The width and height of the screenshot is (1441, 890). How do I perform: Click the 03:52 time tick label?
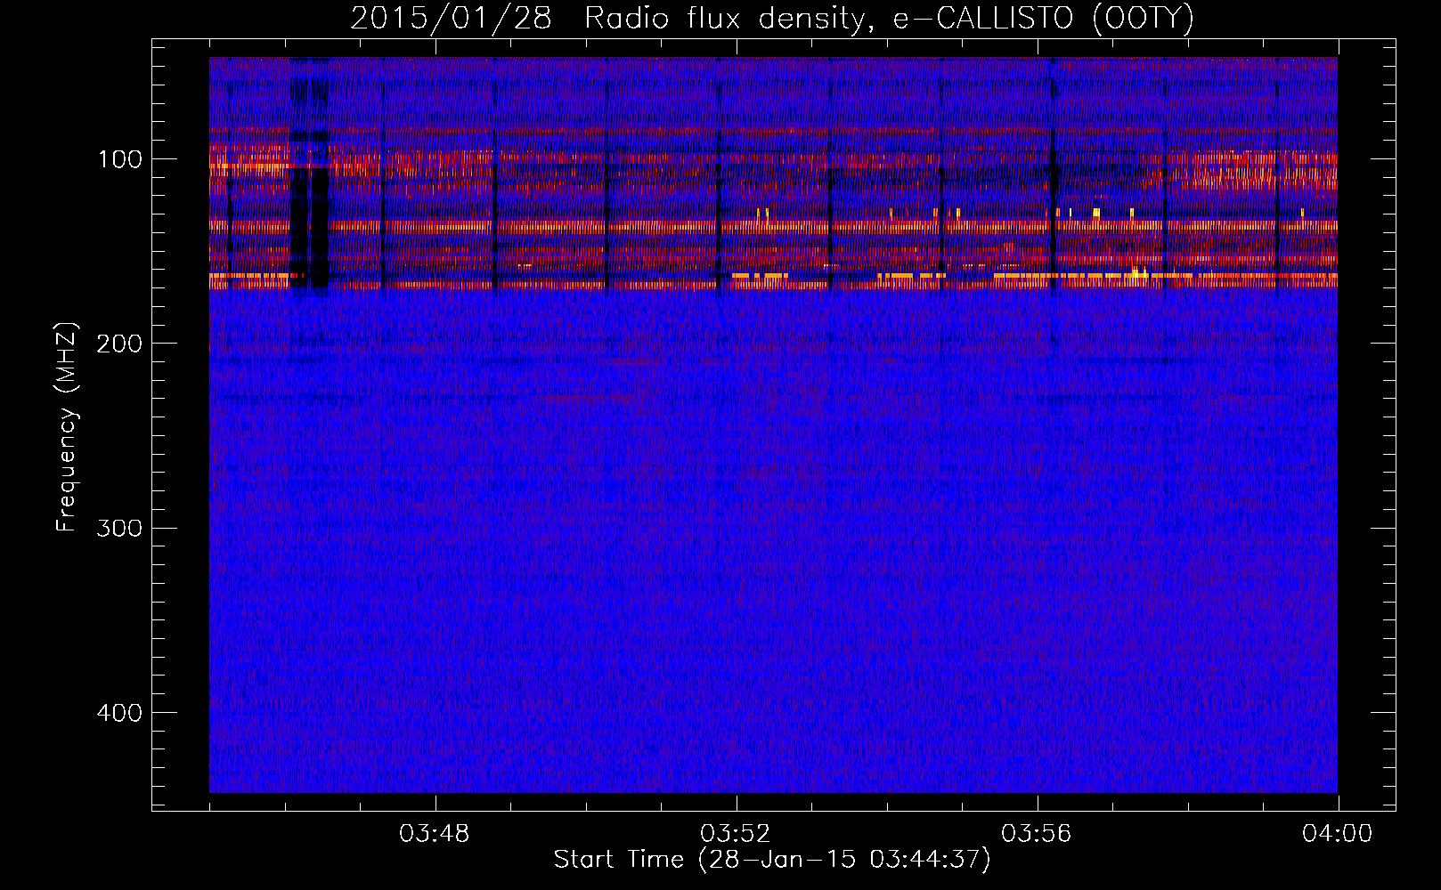tap(736, 834)
